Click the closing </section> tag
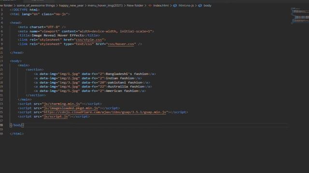The height and width of the screenshot is (173, 309). (x=36, y=95)
